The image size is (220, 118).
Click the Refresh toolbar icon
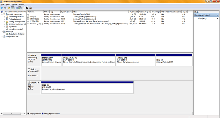(x=24, y=8)
